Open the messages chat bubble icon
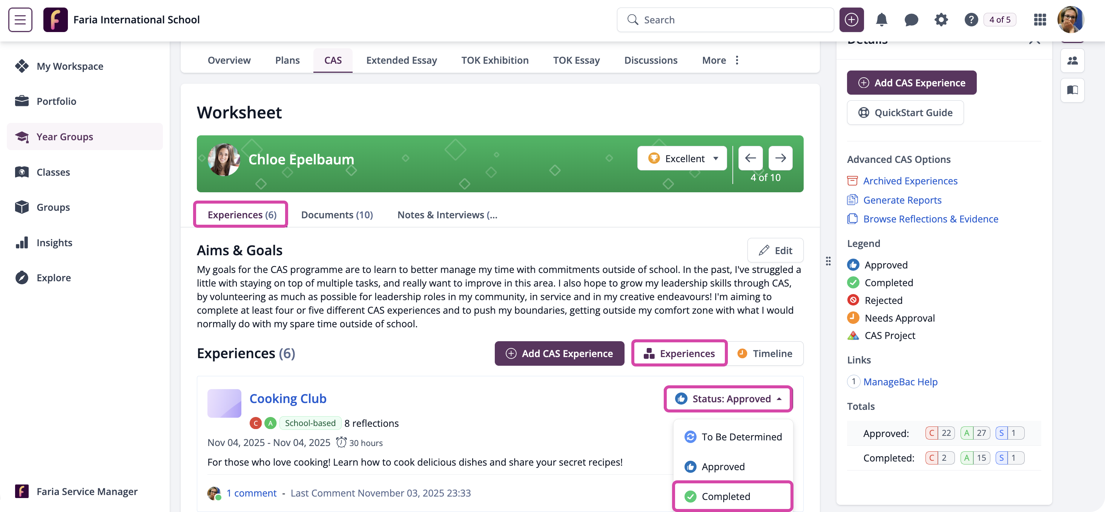The width and height of the screenshot is (1105, 512). click(x=911, y=20)
